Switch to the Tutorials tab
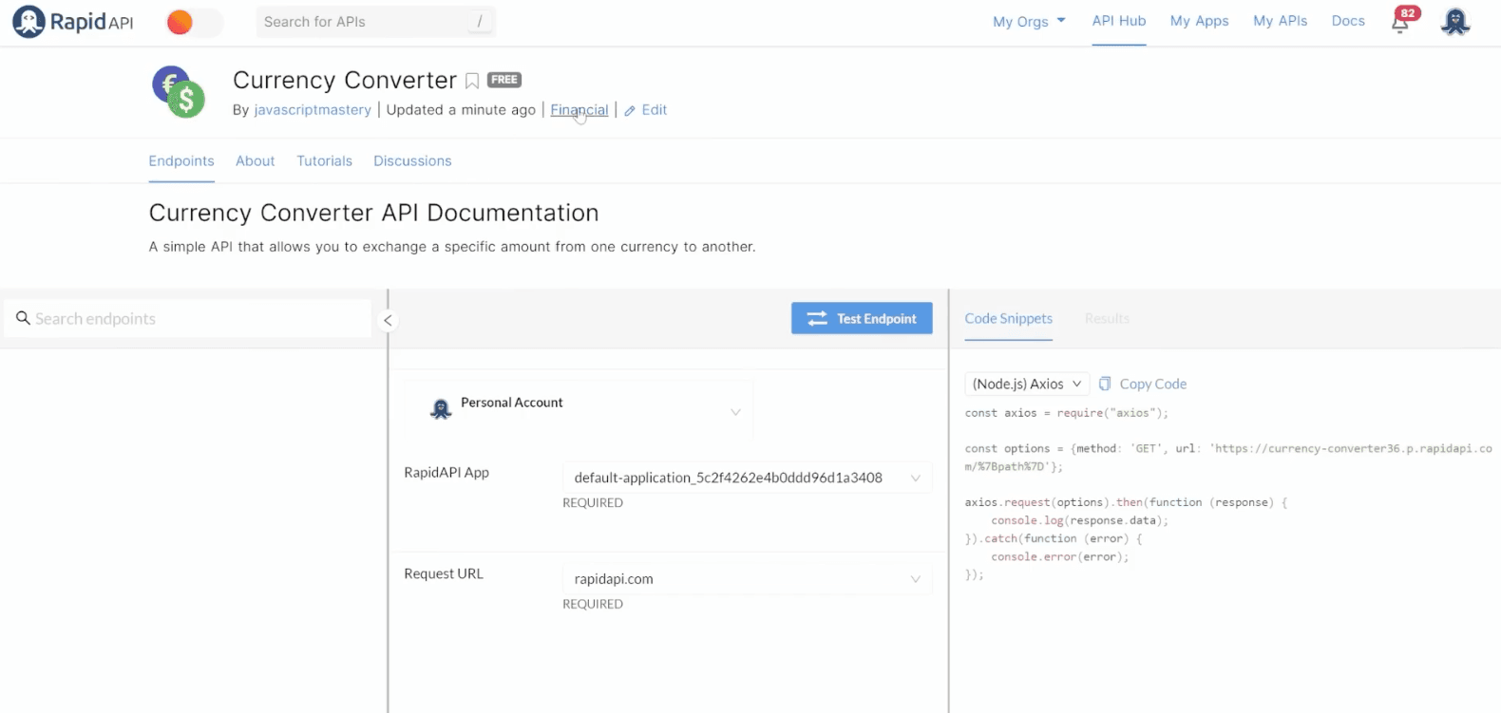 click(x=324, y=161)
